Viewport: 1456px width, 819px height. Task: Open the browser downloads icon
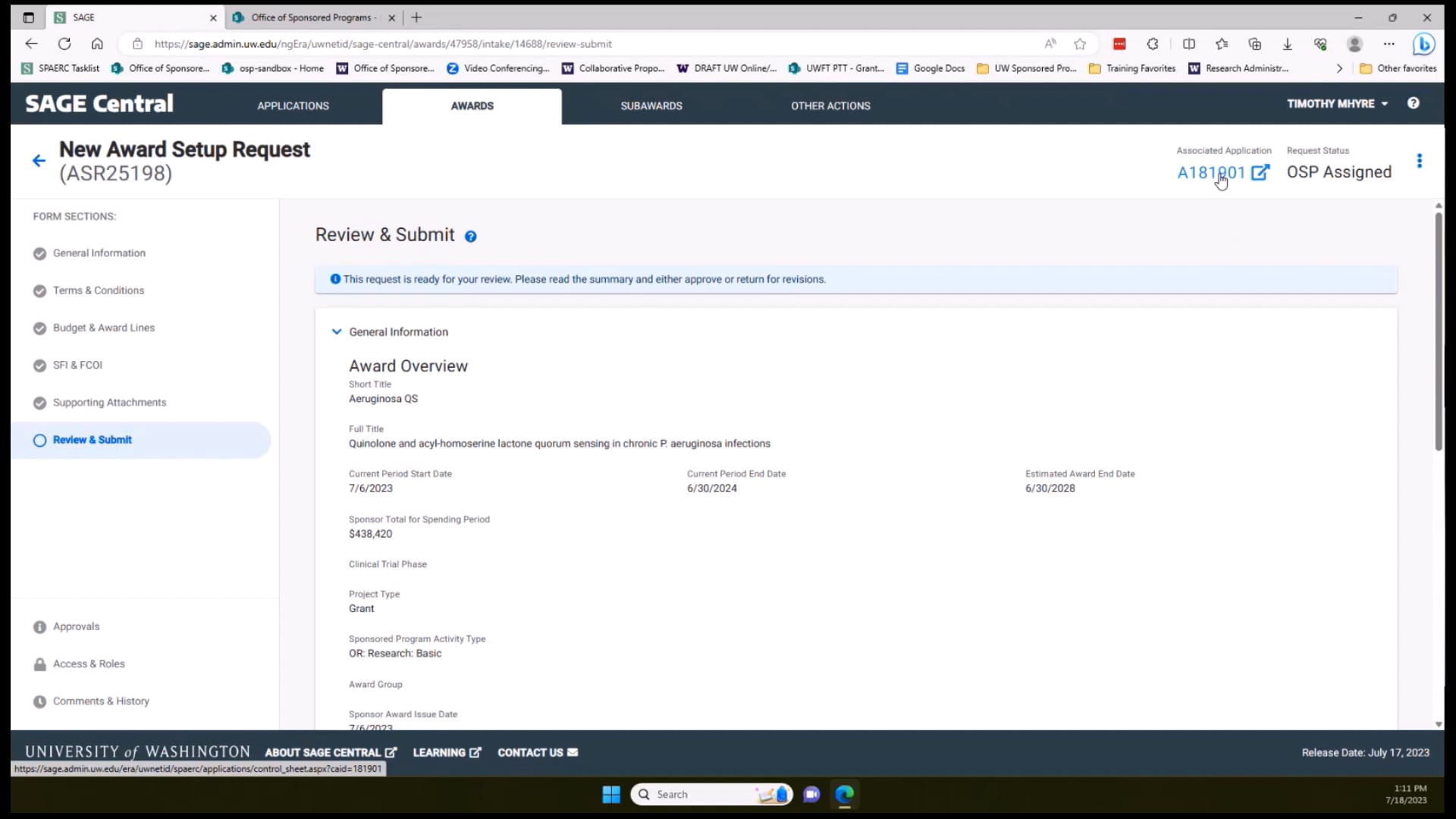1287,44
